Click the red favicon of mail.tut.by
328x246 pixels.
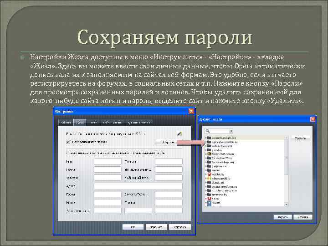[x=209, y=174]
